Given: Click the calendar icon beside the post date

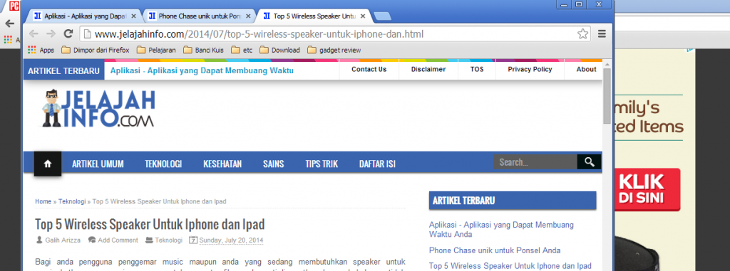Looking at the screenshot, I should (193, 240).
